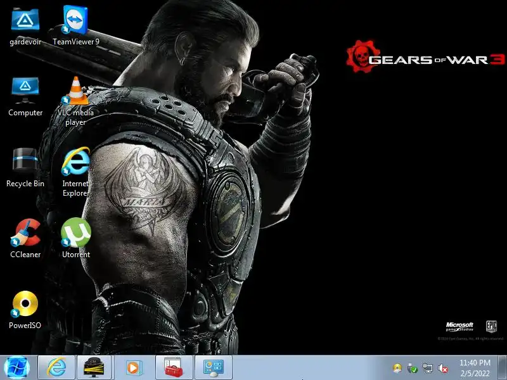Launch Internet Explorer from the taskbar

[x=56, y=368]
